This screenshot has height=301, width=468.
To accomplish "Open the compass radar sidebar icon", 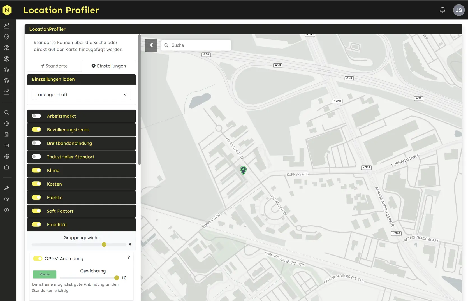I will pos(7,59).
